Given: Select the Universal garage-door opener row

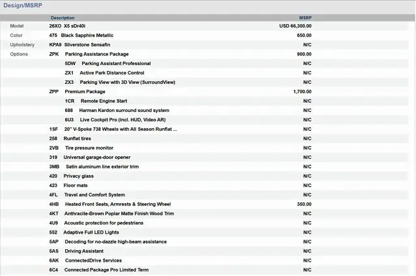Looking at the screenshot, I should (96, 158).
